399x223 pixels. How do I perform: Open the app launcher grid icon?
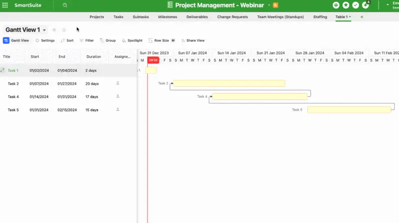point(5,5)
